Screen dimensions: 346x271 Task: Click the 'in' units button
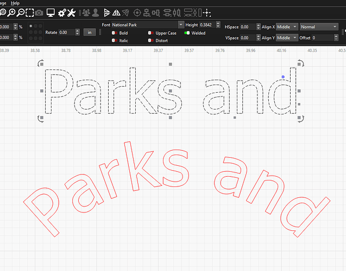tap(90, 33)
